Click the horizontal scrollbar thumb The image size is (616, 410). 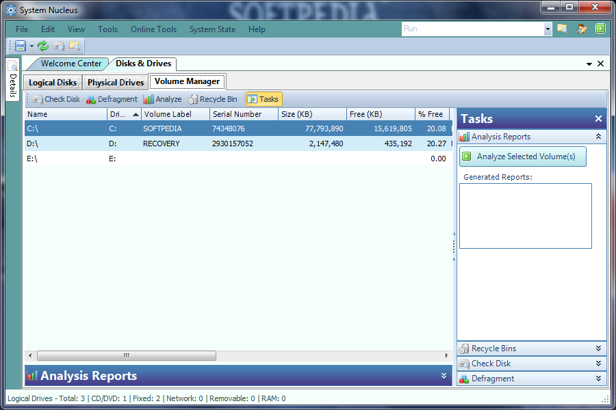pyautogui.click(x=127, y=355)
